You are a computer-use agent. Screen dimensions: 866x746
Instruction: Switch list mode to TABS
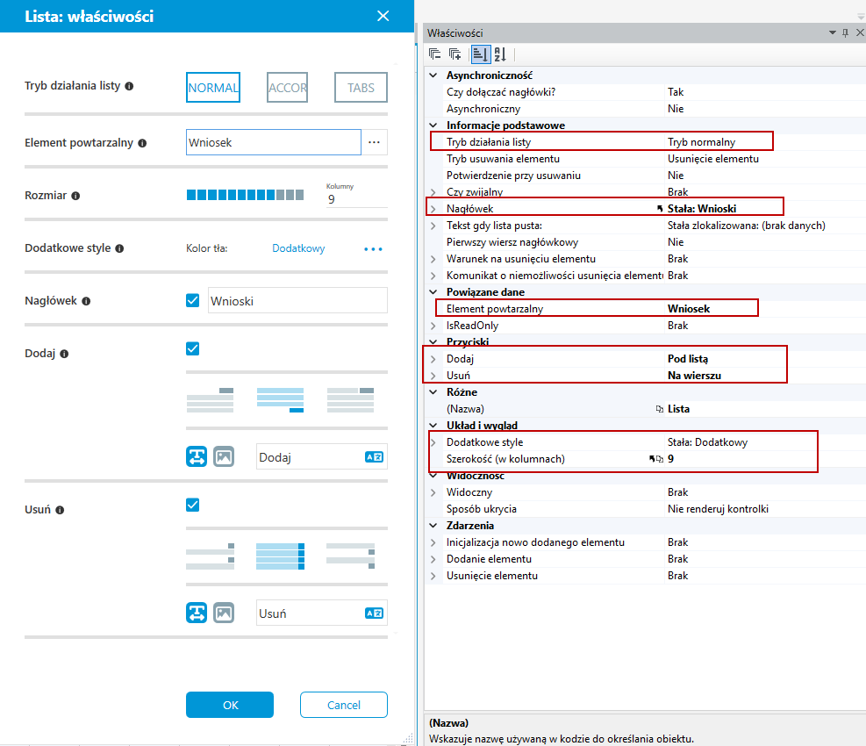pyautogui.click(x=361, y=87)
